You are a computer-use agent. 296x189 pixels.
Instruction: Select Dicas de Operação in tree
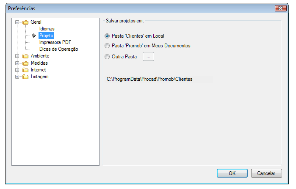click(58, 49)
